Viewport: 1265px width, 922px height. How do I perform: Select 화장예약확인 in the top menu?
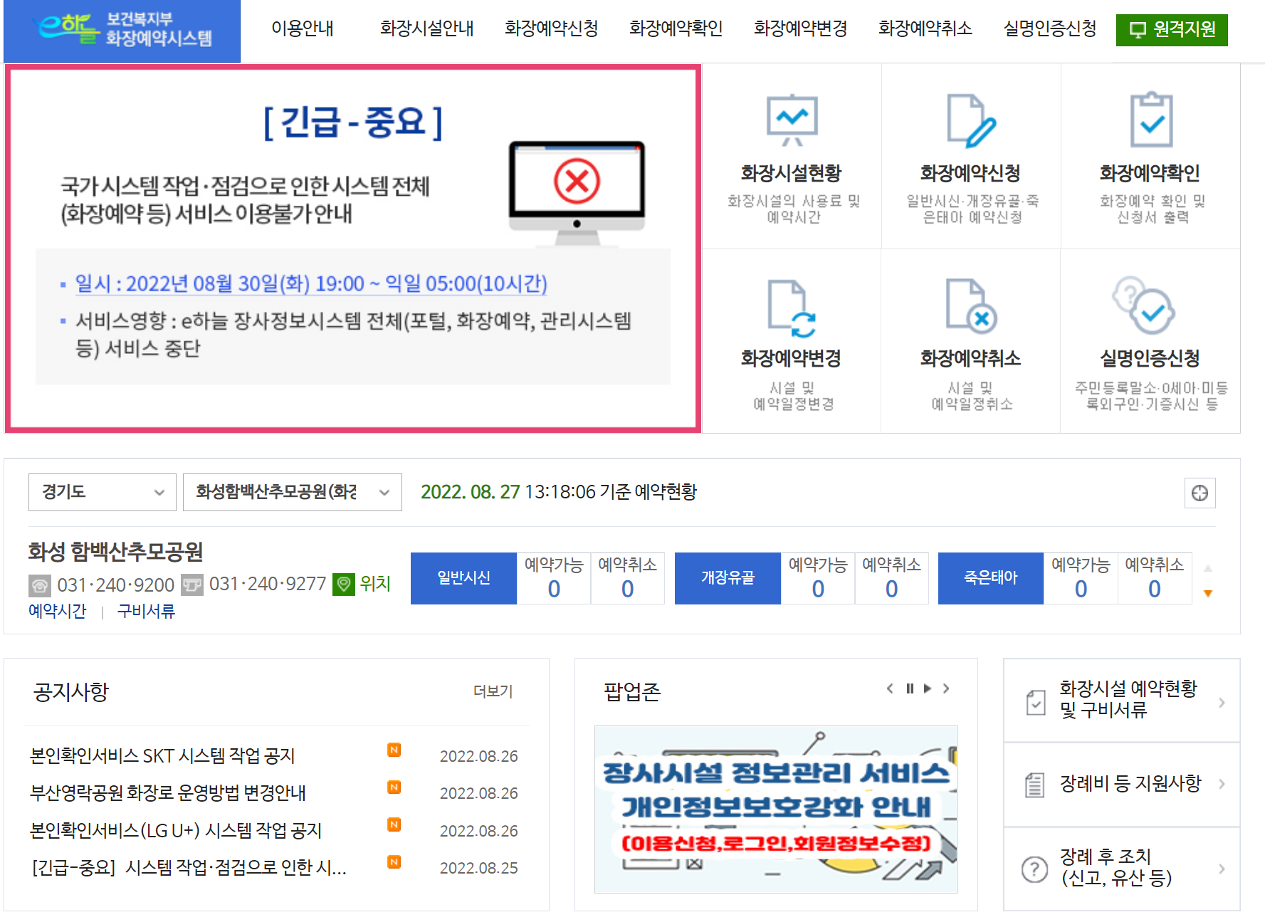click(x=676, y=28)
